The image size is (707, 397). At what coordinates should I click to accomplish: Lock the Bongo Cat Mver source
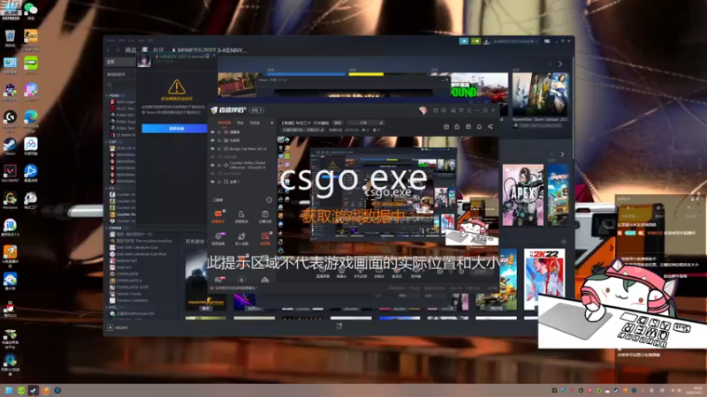click(x=219, y=148)
